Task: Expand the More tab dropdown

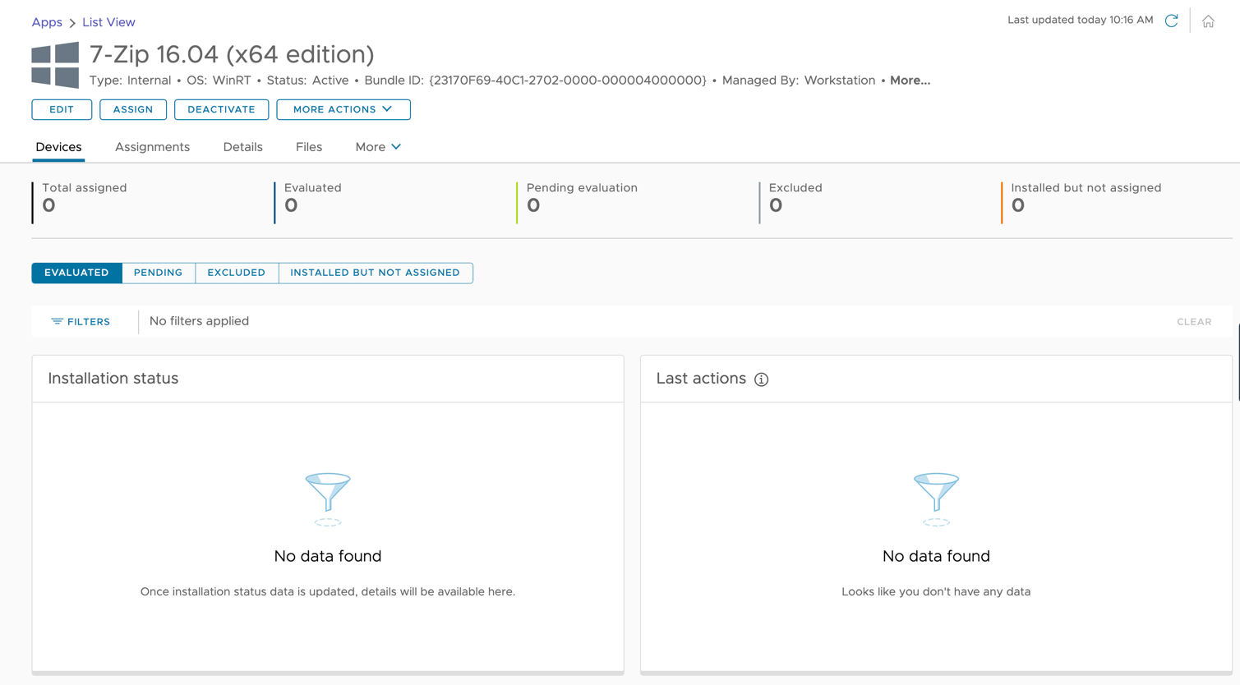Action: click(x=378, y=147)
